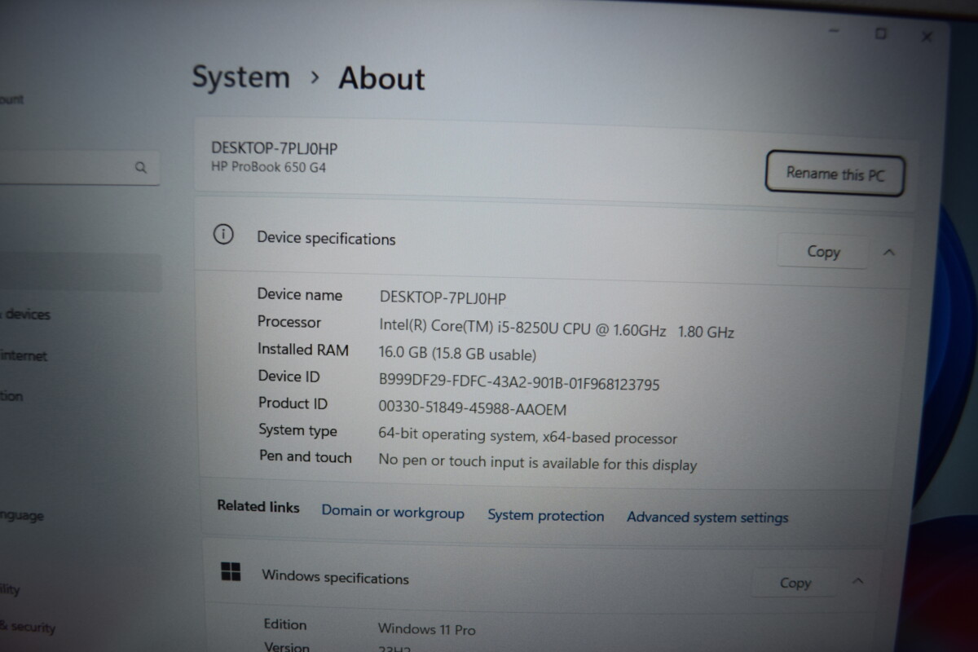
Task: Go back to System in breadcrumb
Action: tap(240, 77)
